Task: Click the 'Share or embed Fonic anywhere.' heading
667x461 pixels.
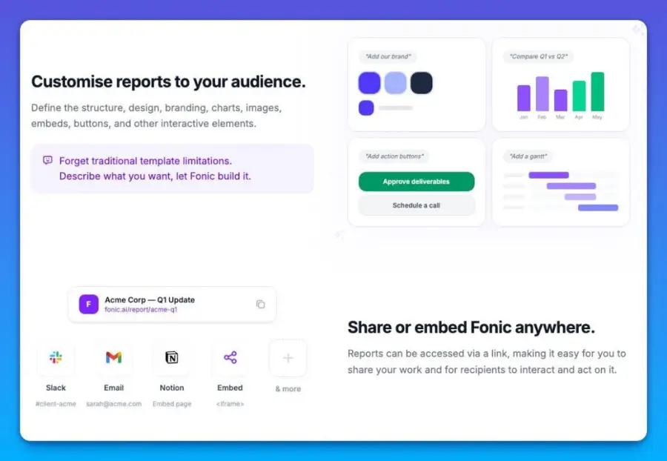Action: (471, 328)
